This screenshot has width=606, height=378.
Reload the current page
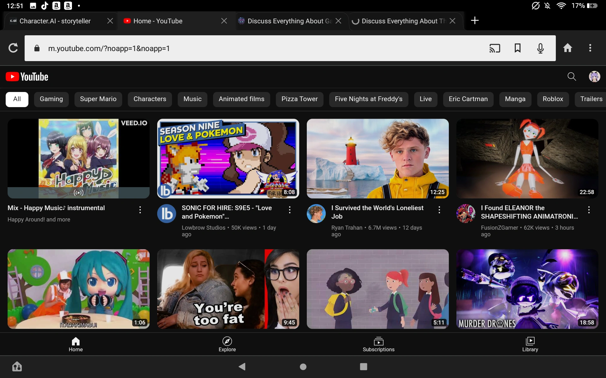[13, 48]
